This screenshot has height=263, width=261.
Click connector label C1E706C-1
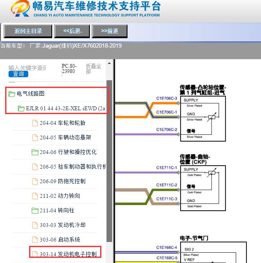(166, 112)
